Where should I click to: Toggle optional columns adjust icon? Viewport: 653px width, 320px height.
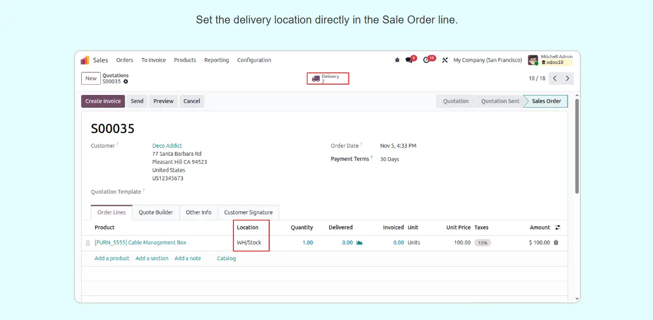coord(557,227)
